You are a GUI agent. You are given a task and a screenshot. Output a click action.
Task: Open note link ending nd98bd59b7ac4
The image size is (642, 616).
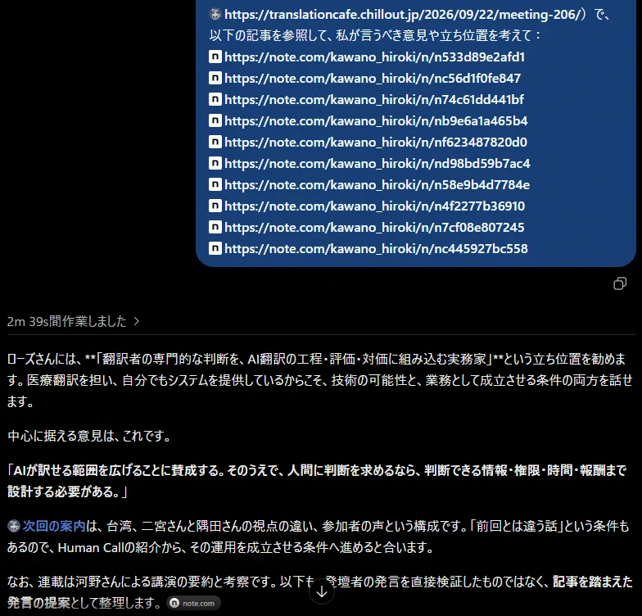click(x=377, y=164)
